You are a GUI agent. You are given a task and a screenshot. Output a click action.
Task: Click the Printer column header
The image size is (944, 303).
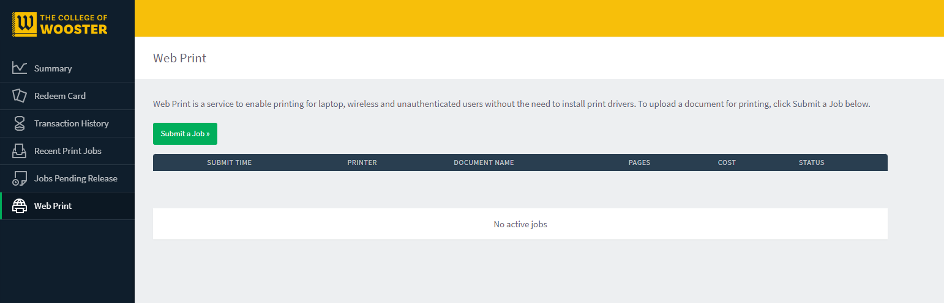coord(362,162)
